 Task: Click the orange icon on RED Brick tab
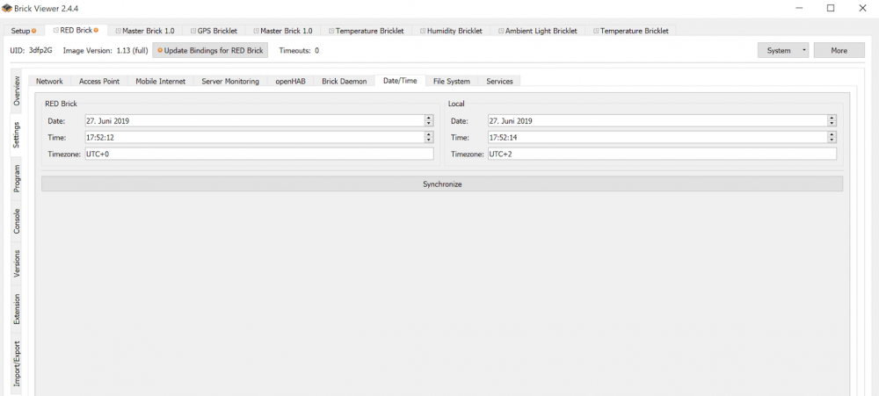pyautogui.click(x=96, y=31)
